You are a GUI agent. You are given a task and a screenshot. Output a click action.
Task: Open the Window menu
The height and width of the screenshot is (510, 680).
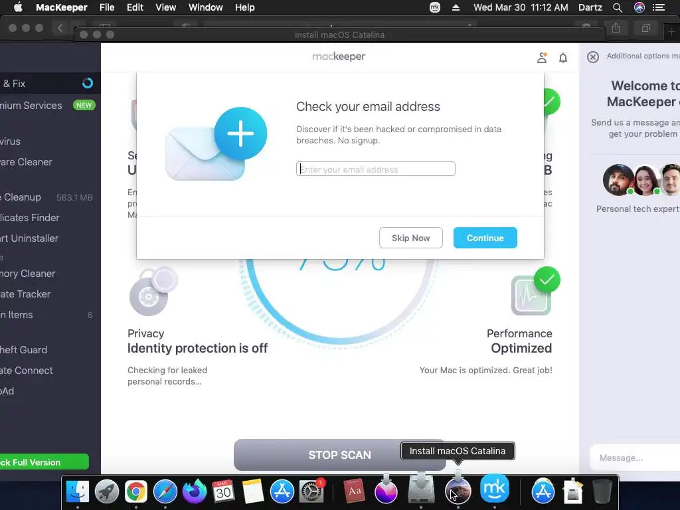tap(206, 7)
